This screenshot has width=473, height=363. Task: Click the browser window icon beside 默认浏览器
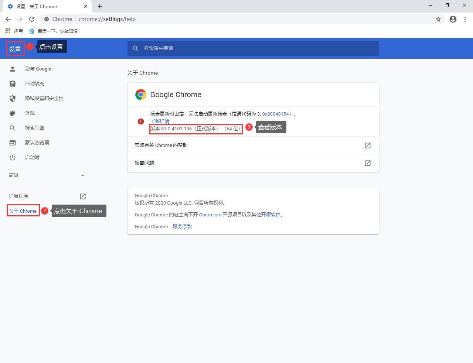click(x=13, y=143)
